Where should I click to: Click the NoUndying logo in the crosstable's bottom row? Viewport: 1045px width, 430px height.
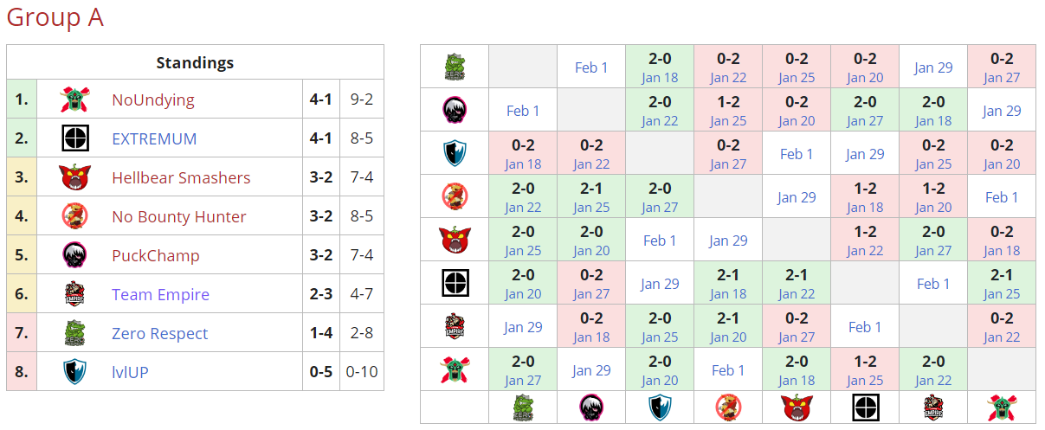pos(1002,408)
